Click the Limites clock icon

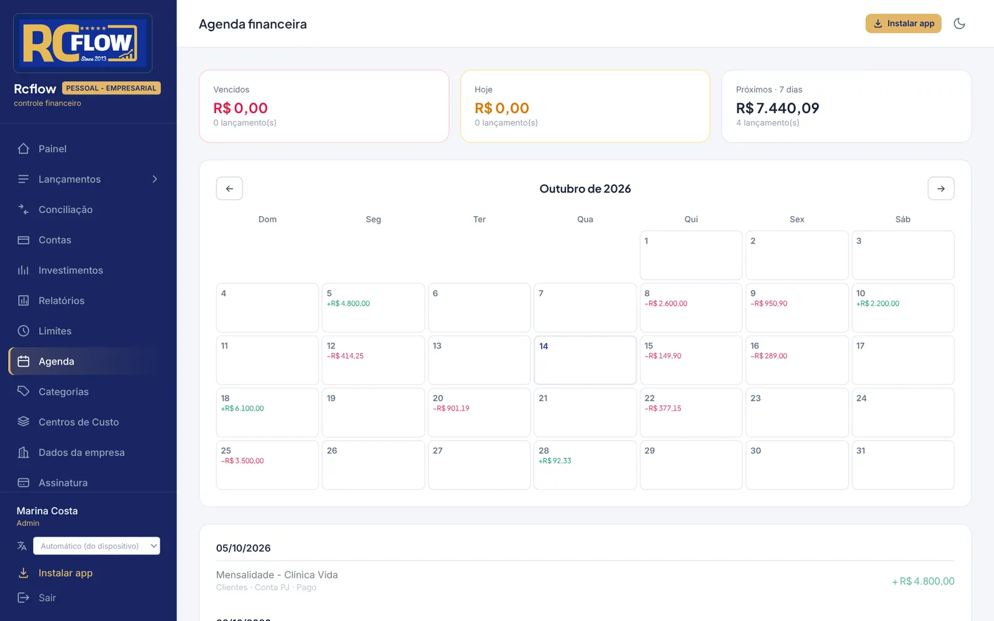24,331
